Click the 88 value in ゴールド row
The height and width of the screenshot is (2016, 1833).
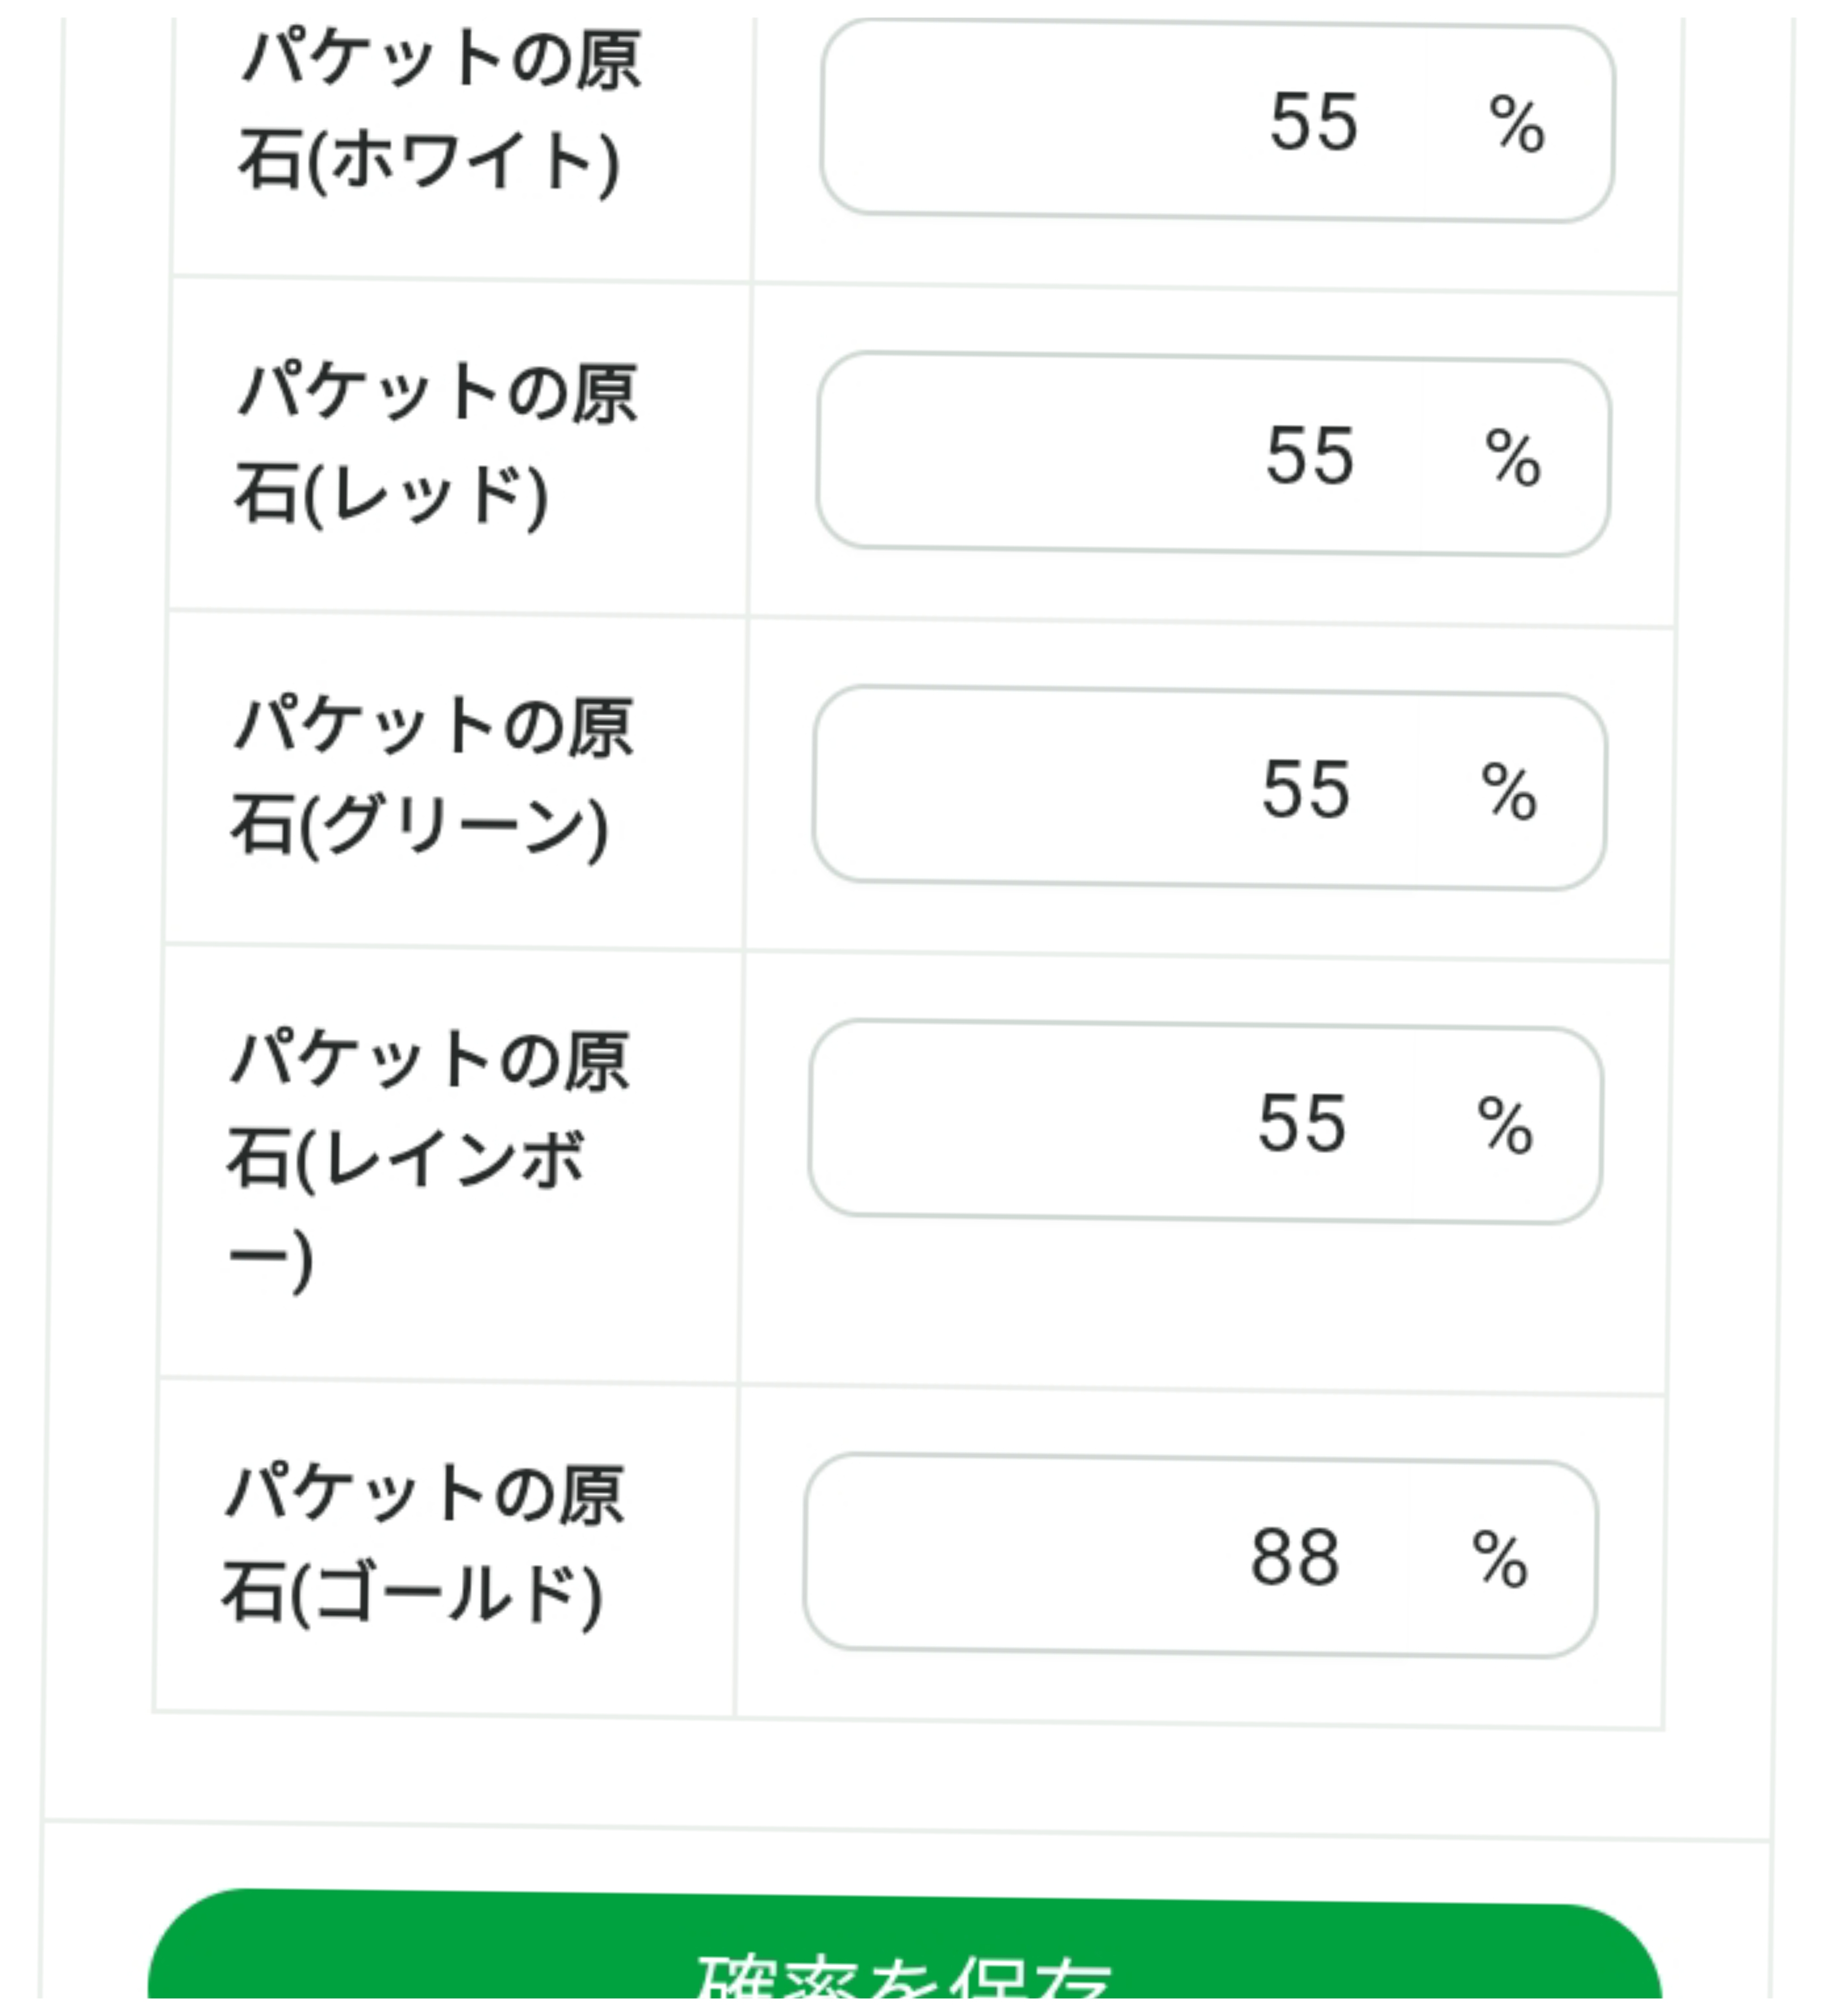(1295, 1557)
